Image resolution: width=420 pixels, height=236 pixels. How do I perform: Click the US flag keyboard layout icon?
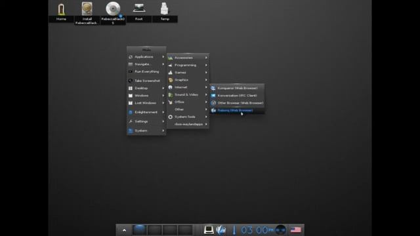point(296,230)
